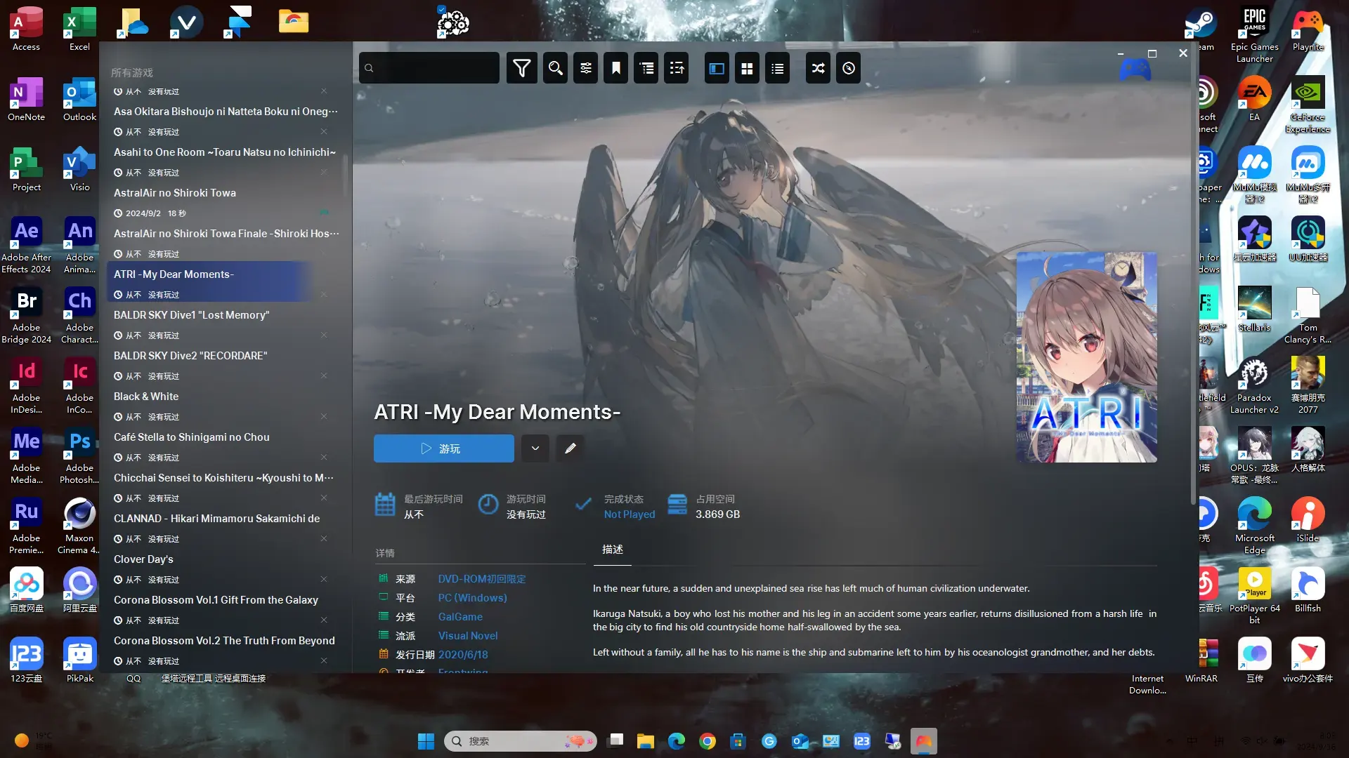Screen dimensions: 1349x758
Task: Edit game details with the pencil icon
Action: pyautogui.click(x=570, y=448)
